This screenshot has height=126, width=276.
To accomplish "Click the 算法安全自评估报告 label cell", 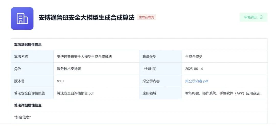I will pos(32,93).
